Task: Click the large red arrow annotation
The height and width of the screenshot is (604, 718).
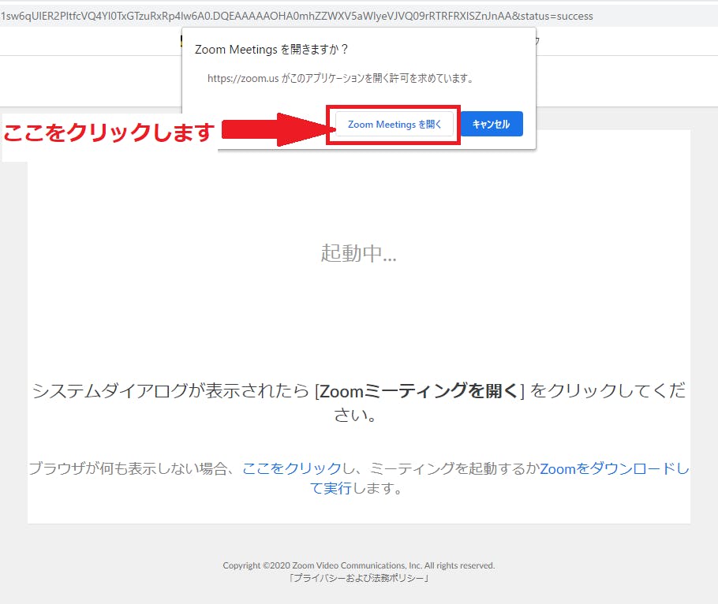Action: point(272,128)
